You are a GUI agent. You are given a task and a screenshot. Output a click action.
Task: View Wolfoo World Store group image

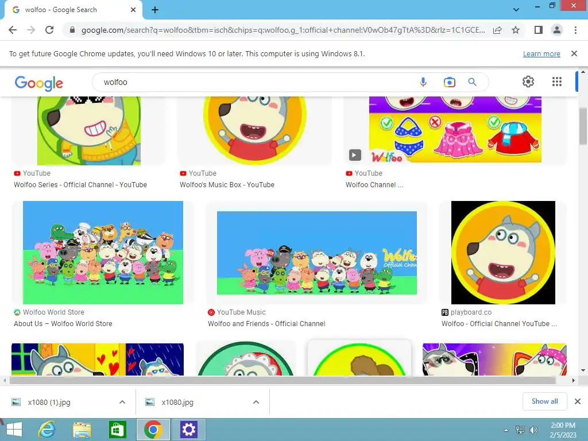coord(103,253)
